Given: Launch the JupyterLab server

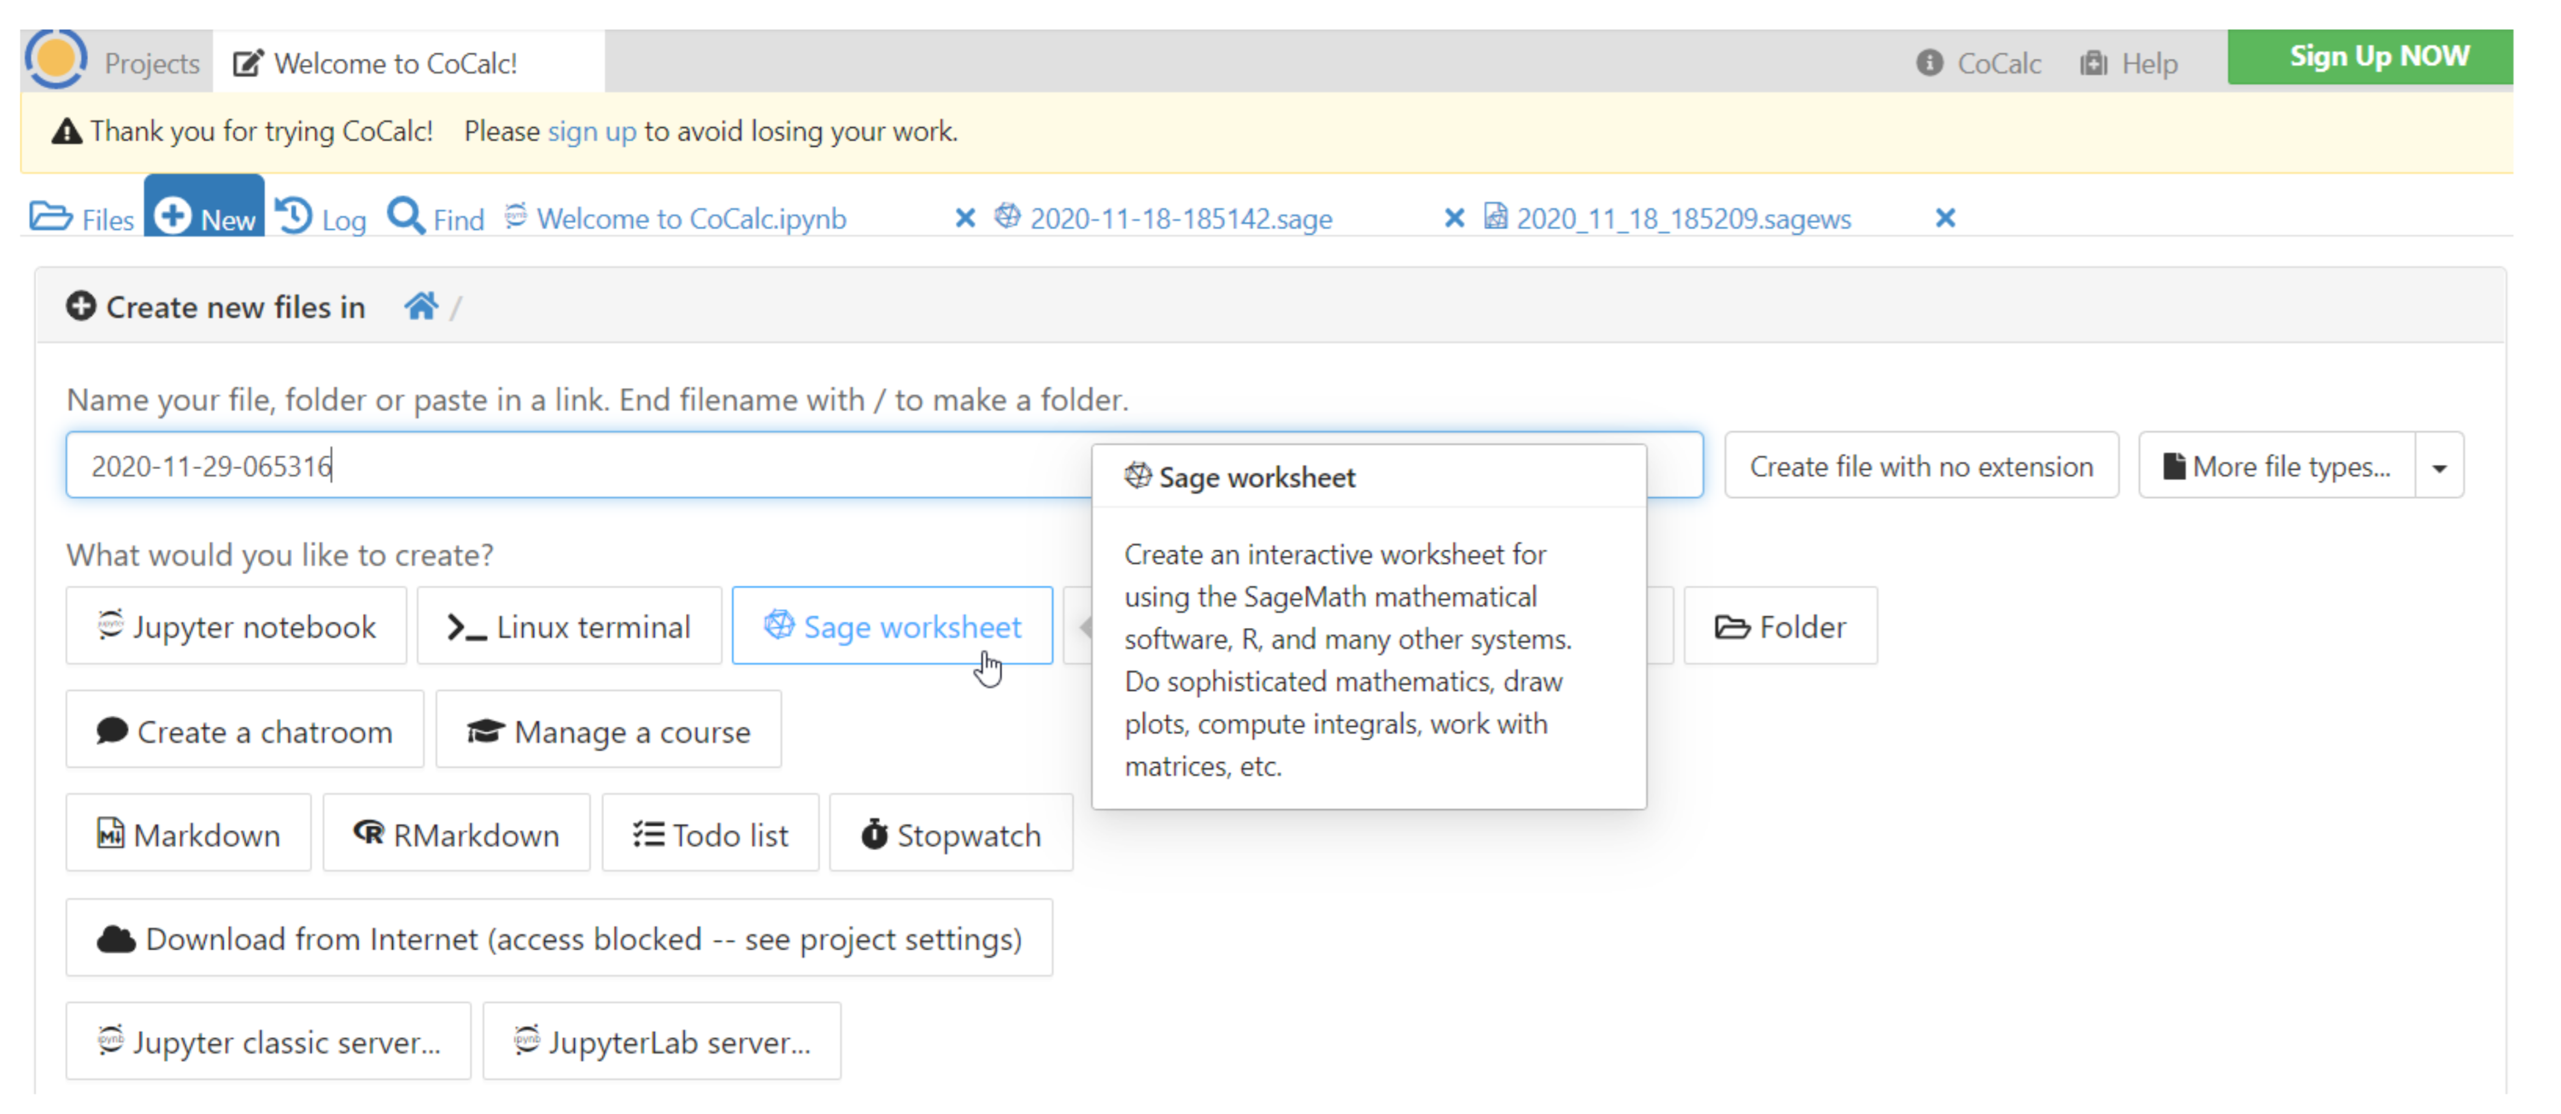Looking at the screenshot, I should [662, 1042].
